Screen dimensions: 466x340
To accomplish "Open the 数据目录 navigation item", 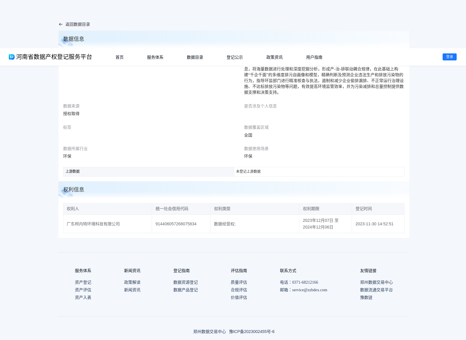I will point(195,57).
